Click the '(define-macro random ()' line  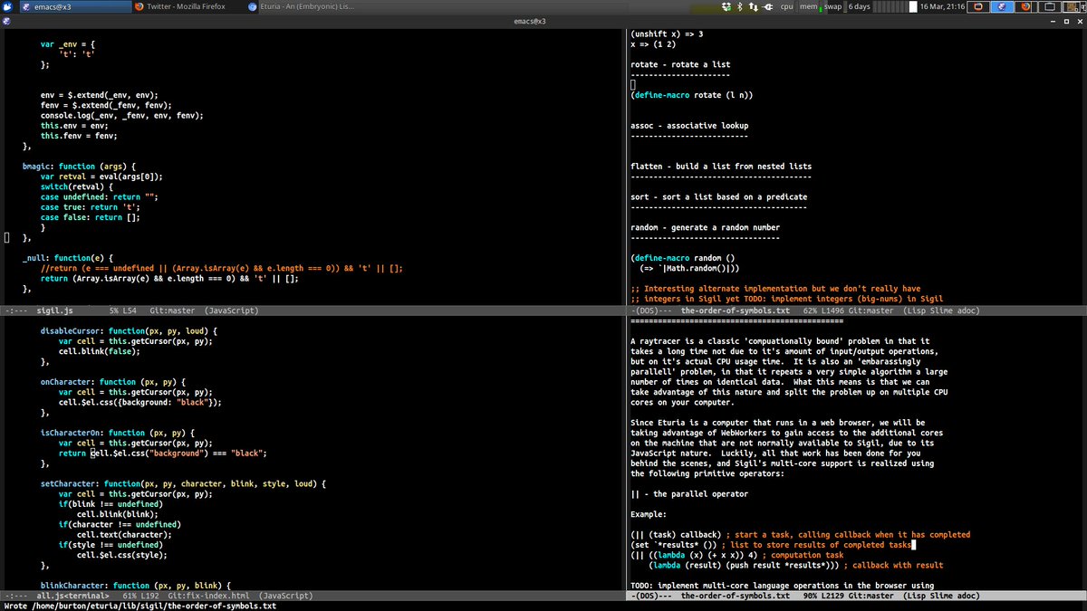pyautogui.click(x=683, y=258)
